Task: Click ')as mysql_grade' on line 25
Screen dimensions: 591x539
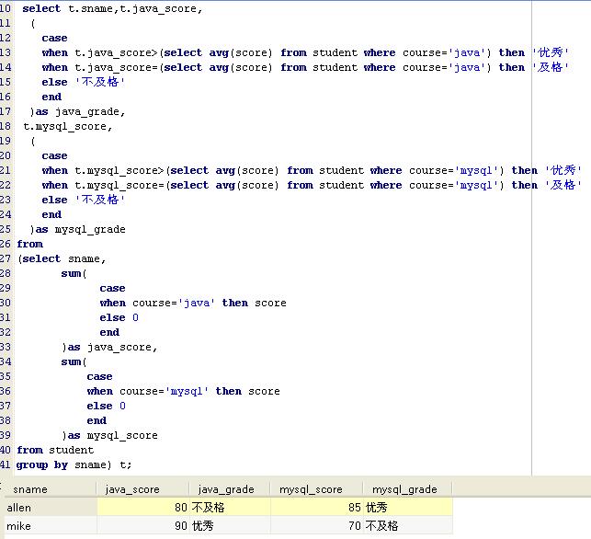Action: tap(77, 229)
